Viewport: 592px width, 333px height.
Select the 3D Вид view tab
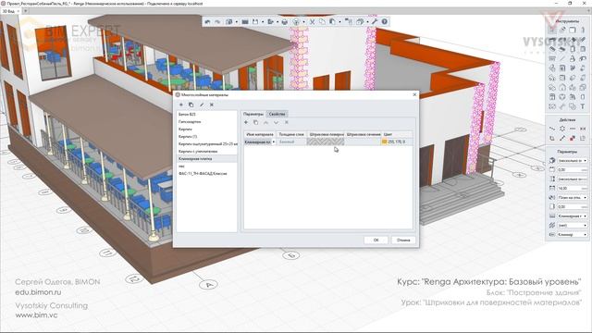8,11
